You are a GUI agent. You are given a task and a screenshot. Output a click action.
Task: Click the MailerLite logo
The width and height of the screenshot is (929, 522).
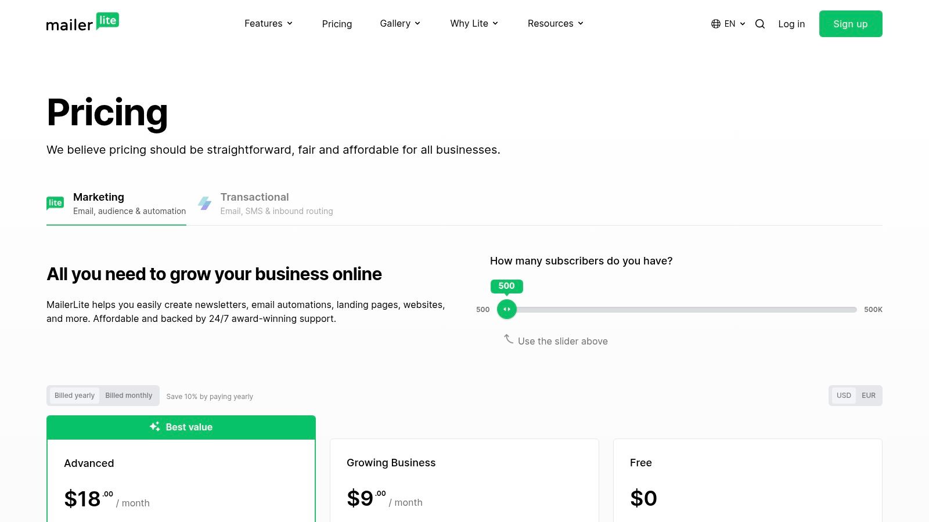(x=82, y=23)
